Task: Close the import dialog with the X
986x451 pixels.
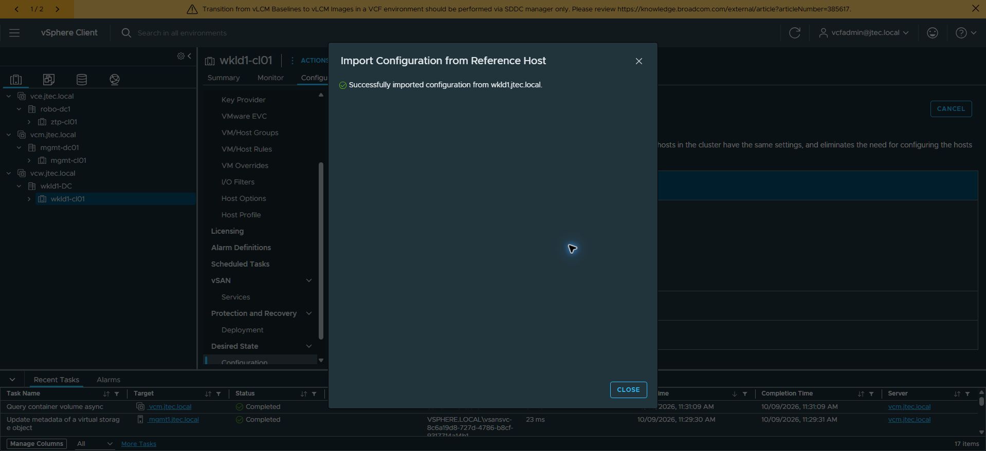Action: [x=638, y=61]
